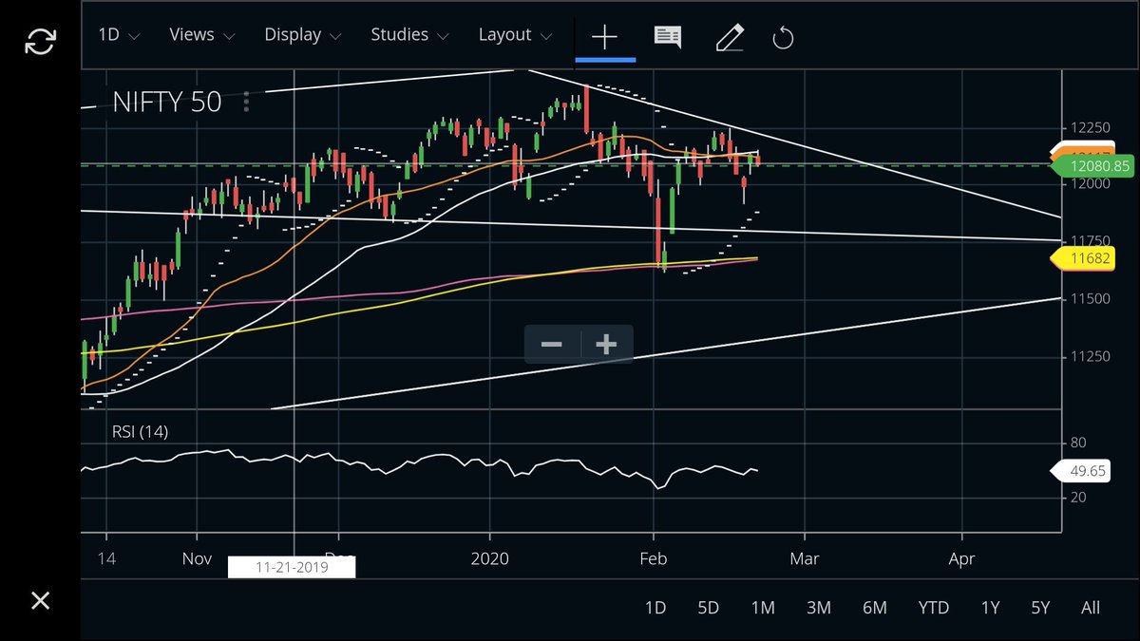Screen dimensions: 1140x641
Task: Show All time range
Action: coord(1091,608)
